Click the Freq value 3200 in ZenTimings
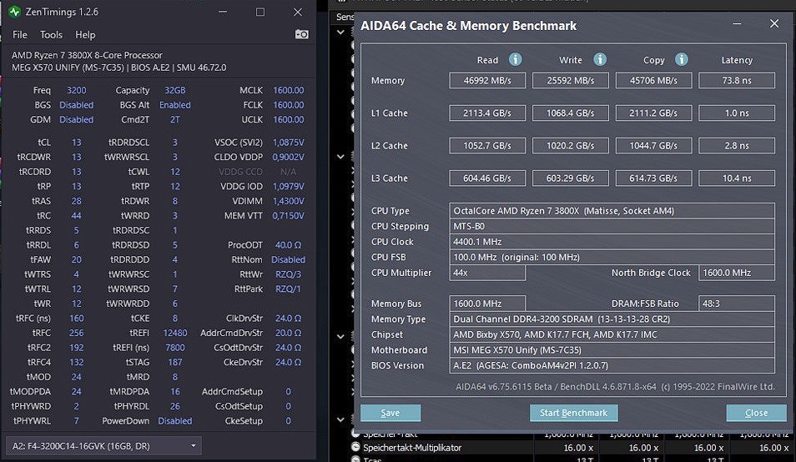 coord(76,90)
